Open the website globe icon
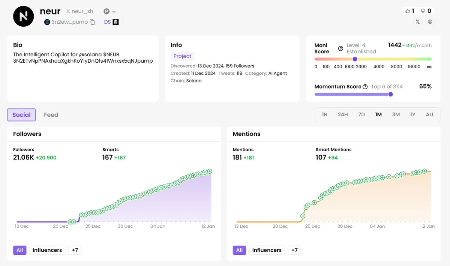 coord(430,22)
